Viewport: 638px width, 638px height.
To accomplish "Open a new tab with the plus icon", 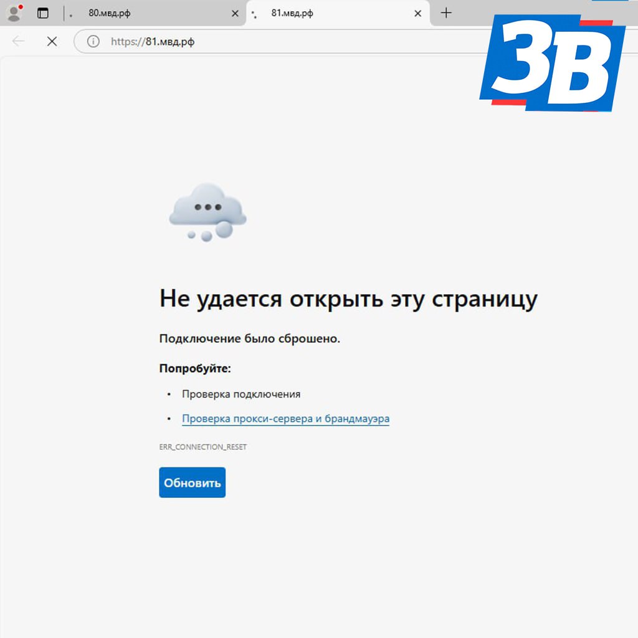I will click(x=446, y=13).
